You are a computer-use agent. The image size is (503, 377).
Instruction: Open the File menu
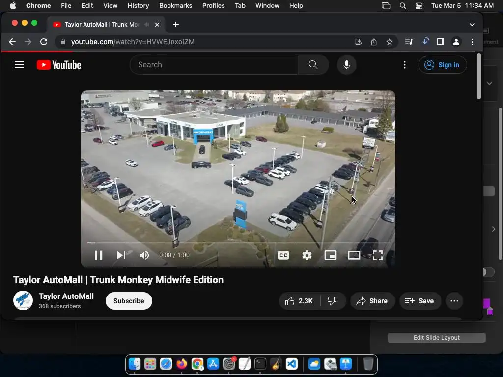click(x=66, y=5)
